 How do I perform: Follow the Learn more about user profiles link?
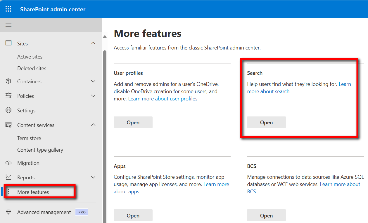163,99
